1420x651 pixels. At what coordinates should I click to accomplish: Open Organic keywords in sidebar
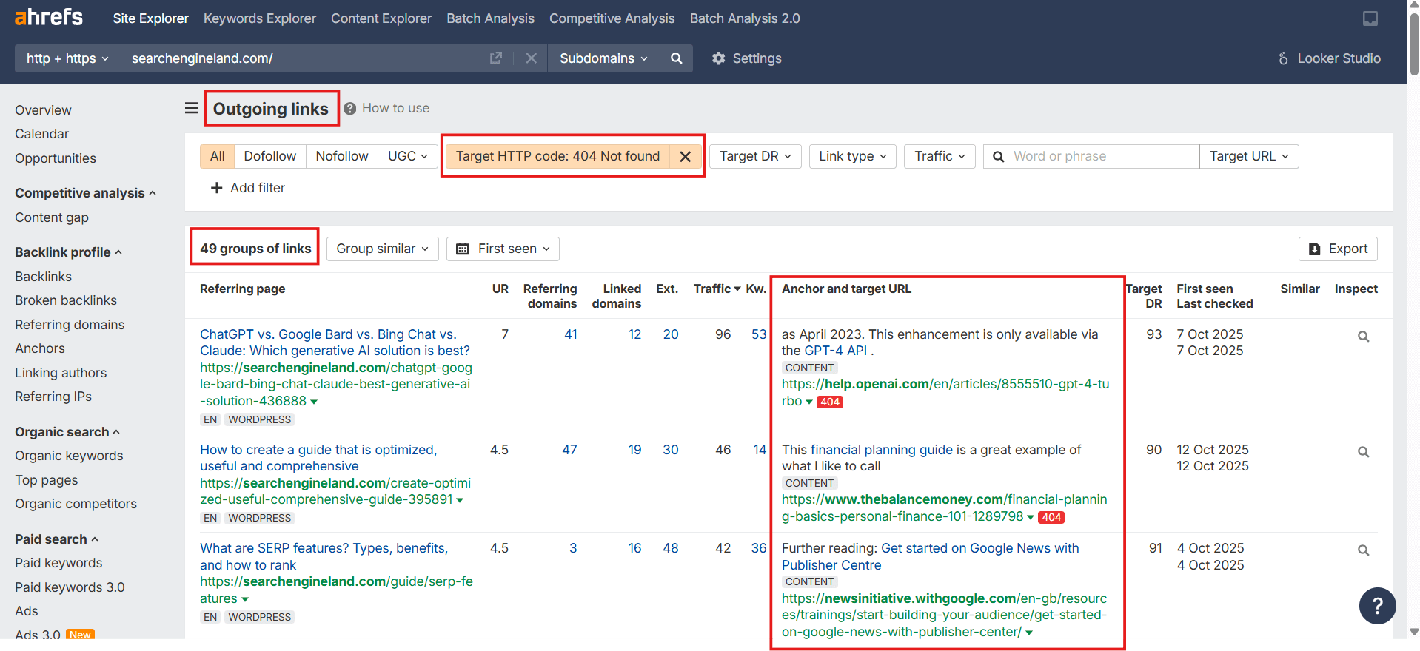(x=69, y=456)
